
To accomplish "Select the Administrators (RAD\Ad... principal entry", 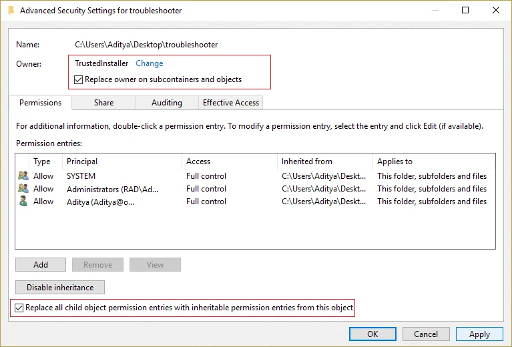I will coord(112,189).
